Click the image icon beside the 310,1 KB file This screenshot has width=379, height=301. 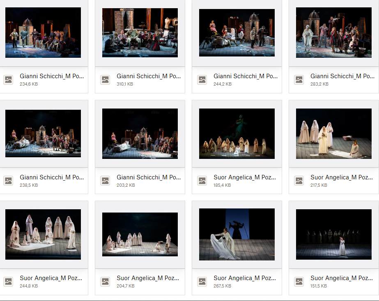coord(105,79)
